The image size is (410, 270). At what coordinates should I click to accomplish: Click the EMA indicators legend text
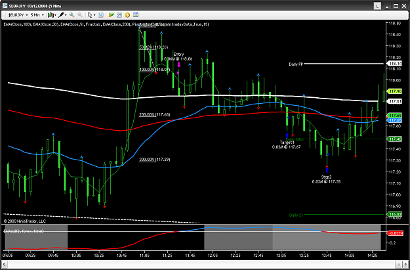(106, 24)
